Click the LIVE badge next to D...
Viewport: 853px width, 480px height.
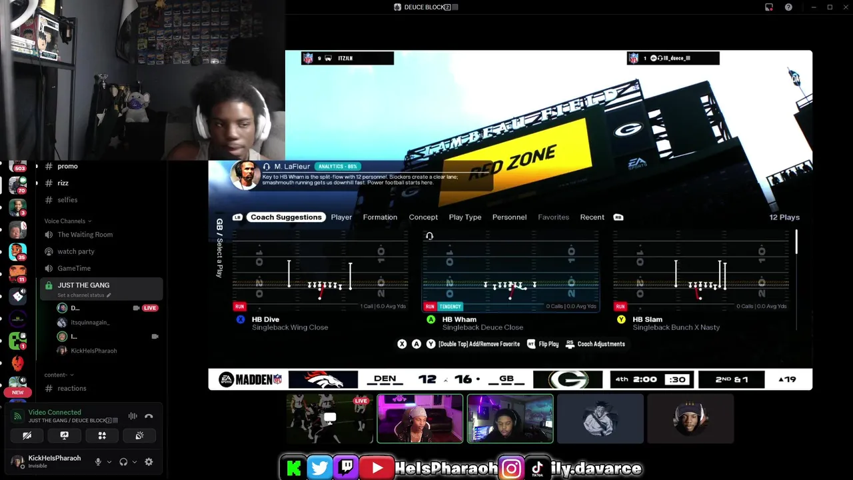click(x=150, y=308)
